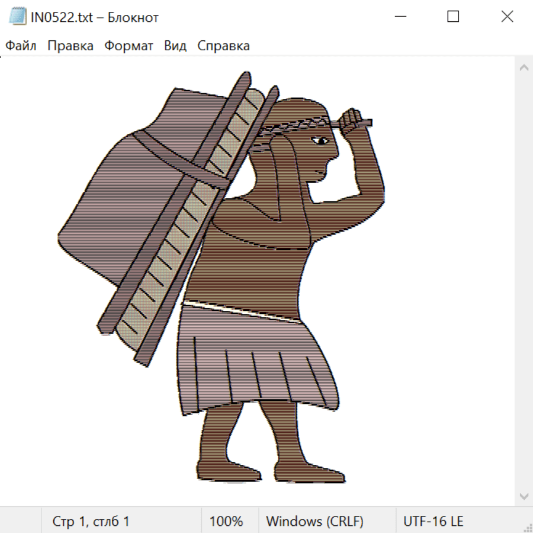
Task: Click the 100% zoom indicator
Action: click(226, 522)
